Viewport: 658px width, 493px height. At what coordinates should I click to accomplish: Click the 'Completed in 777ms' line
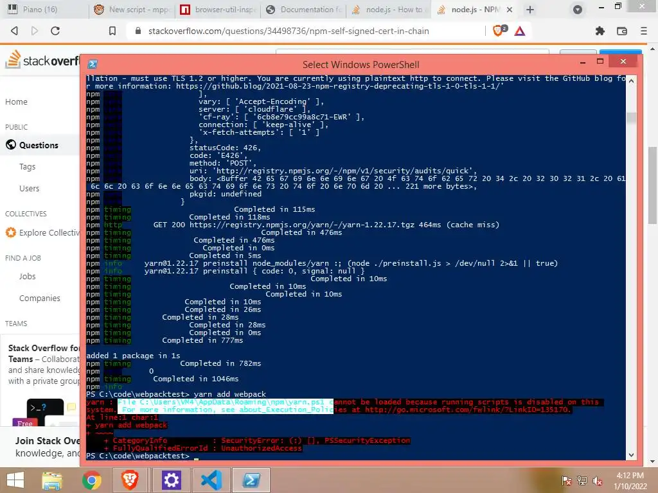click(202, 340)
